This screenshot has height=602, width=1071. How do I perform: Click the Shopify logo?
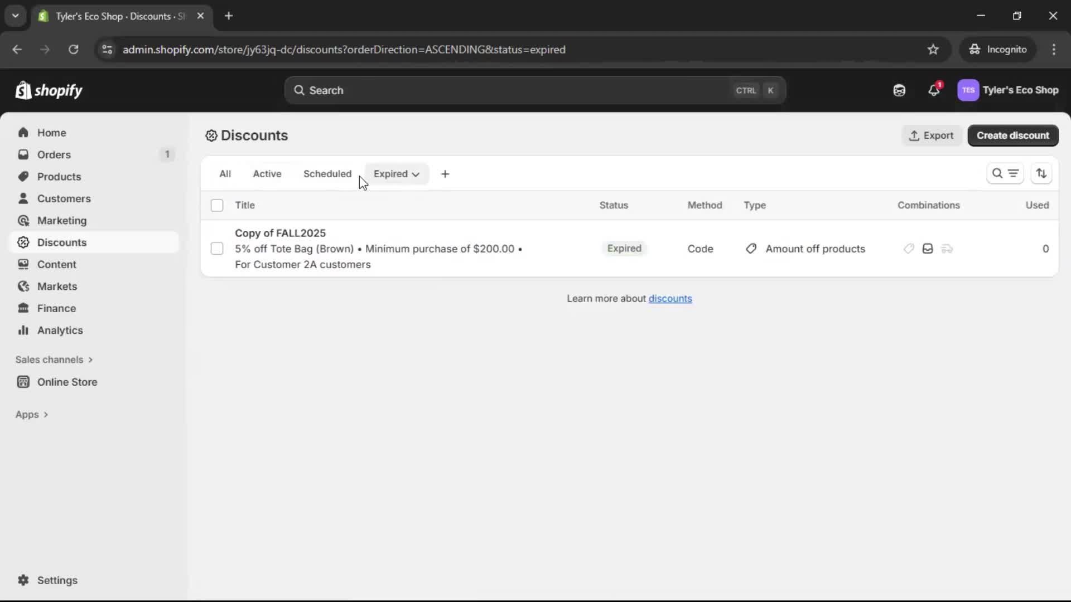coord(49,90)
